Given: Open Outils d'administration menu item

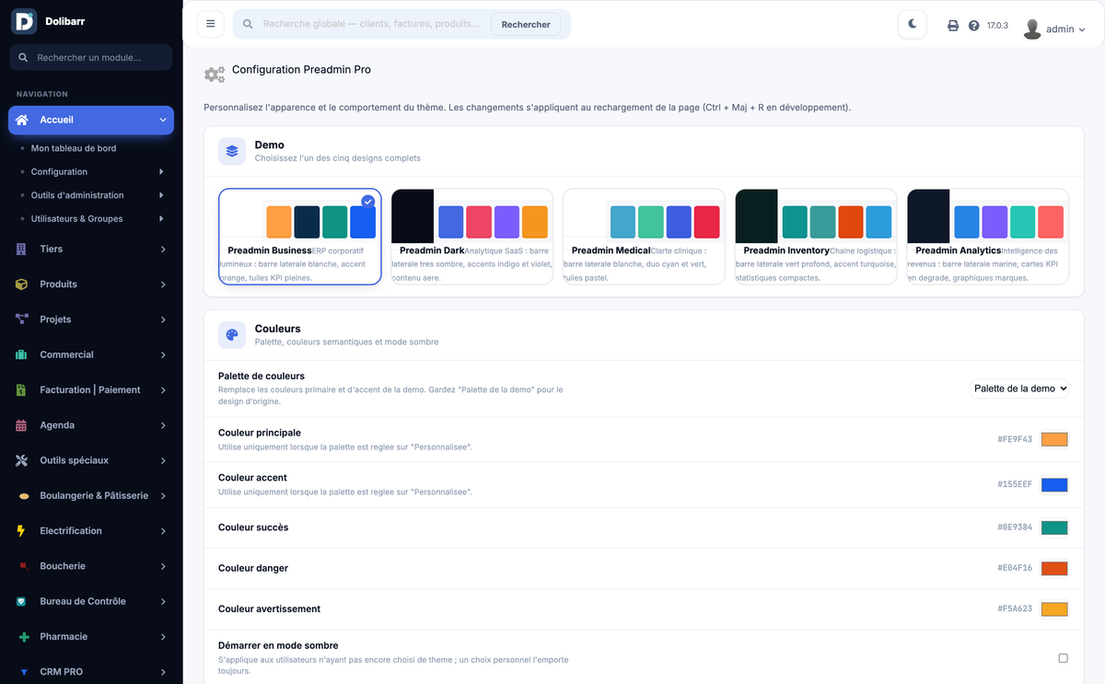Looking at the screenshot, I should 77,195.
